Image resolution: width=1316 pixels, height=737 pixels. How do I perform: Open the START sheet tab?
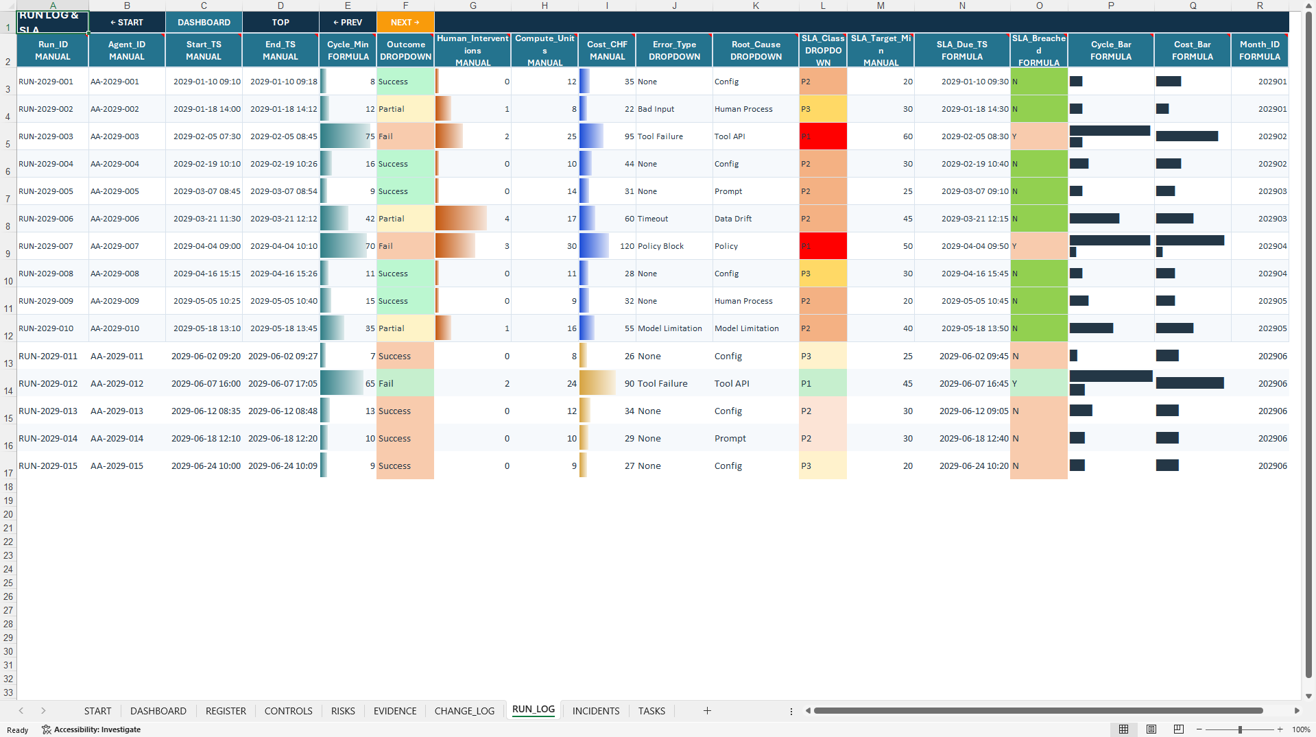(x=97, y=711)
